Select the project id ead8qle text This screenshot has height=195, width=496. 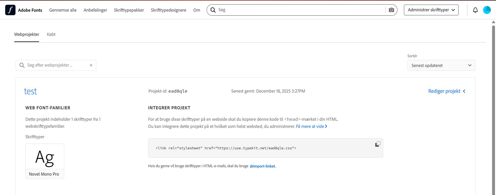point(178,91)
